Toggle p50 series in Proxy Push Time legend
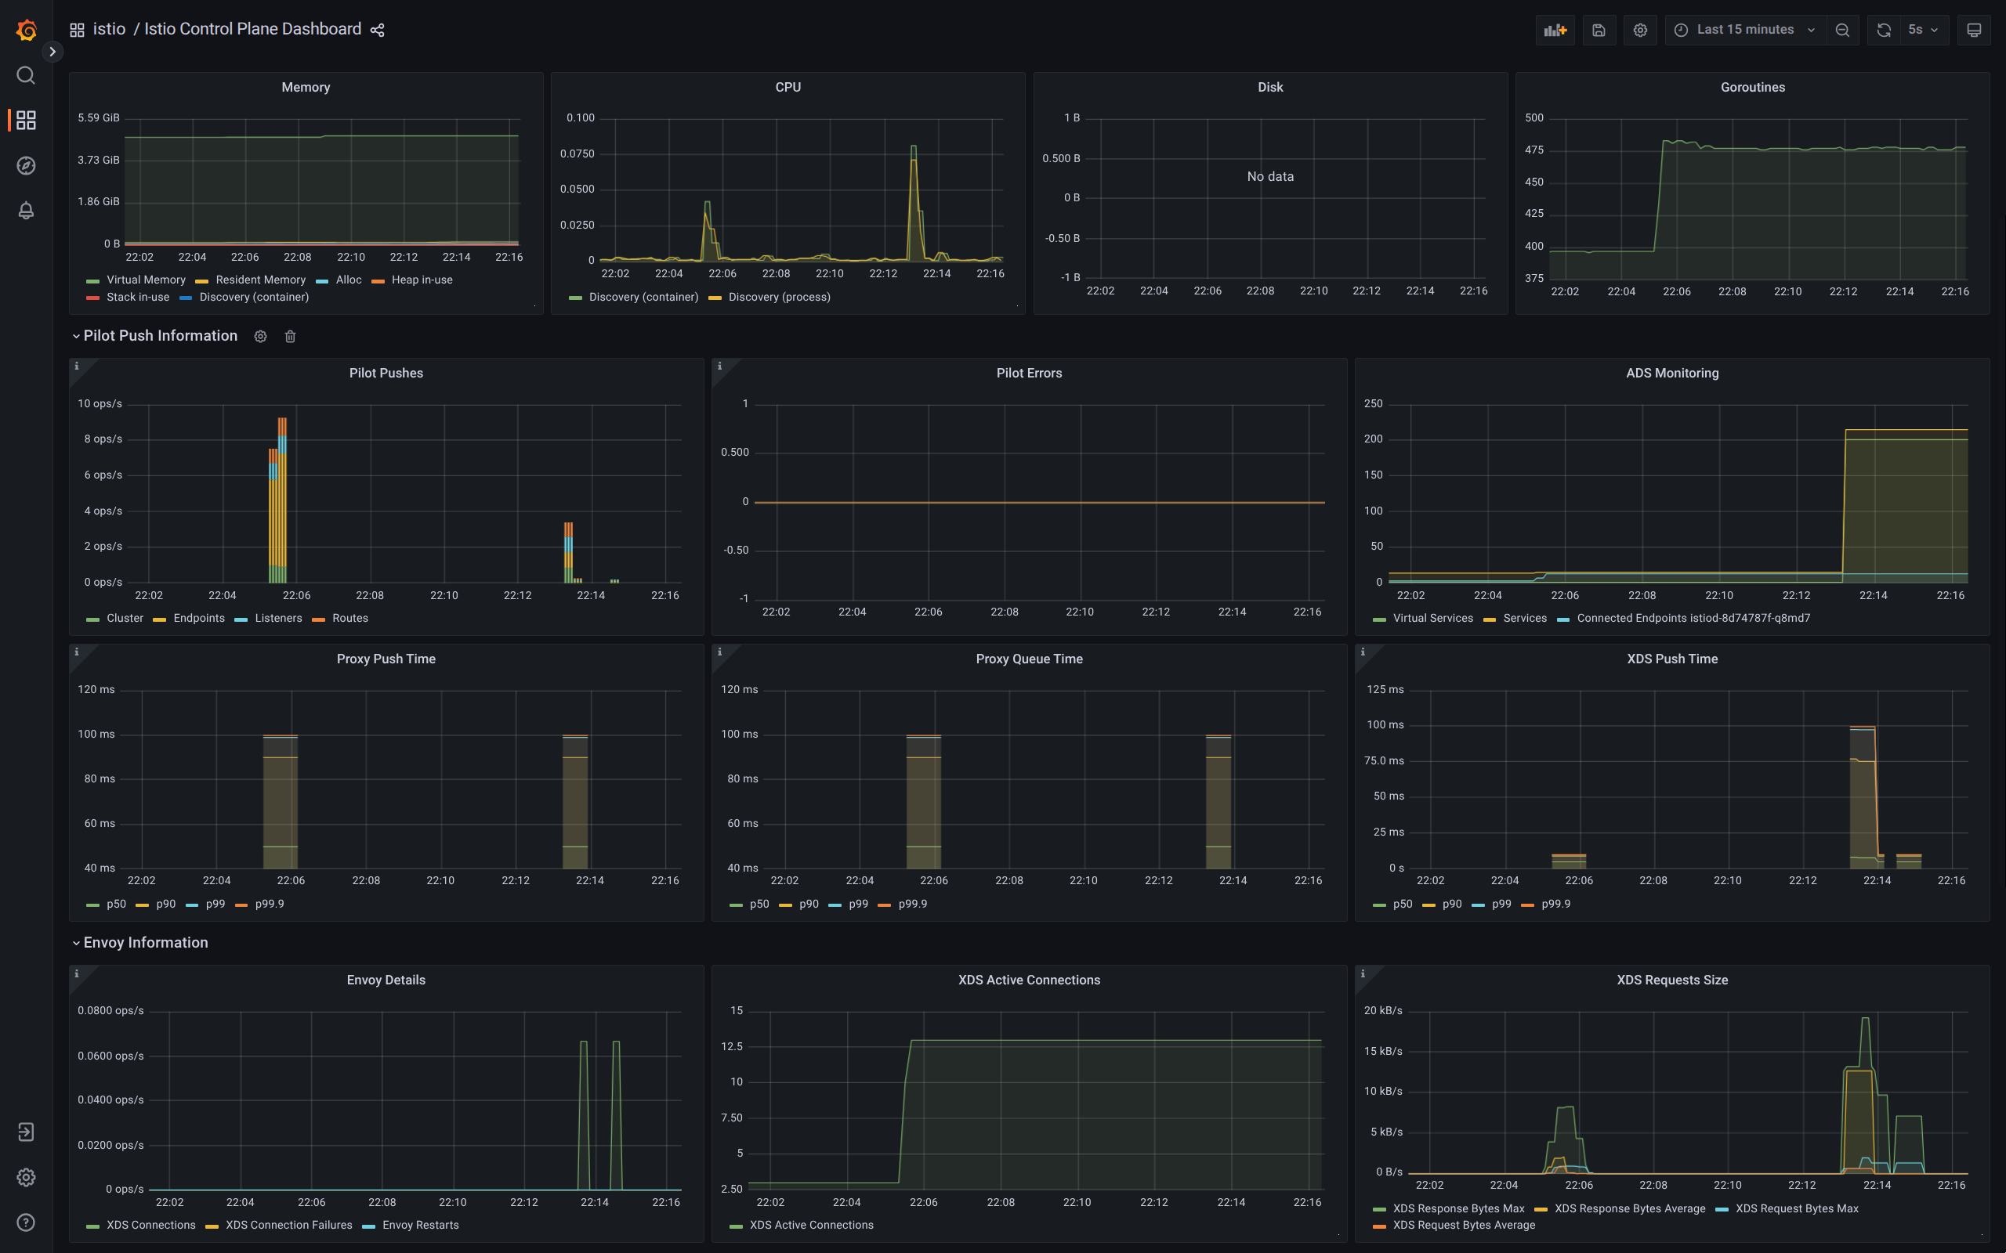This screenshot has width=2006, height=1253. (x=116, y=904)
